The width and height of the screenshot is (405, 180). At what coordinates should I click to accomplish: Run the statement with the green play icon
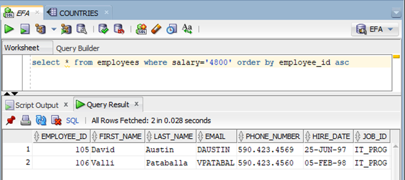pos(9,29)
